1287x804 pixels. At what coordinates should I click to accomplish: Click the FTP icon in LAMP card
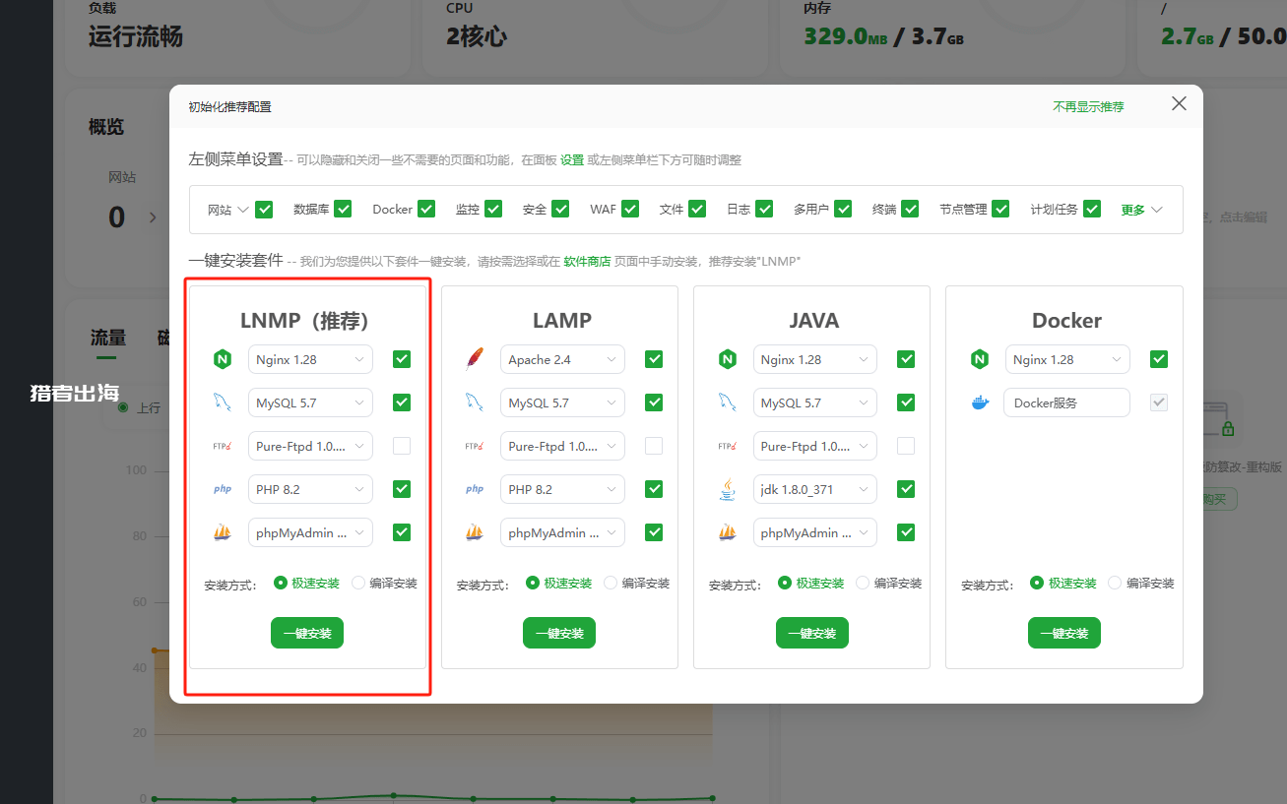tap(475, 446)
